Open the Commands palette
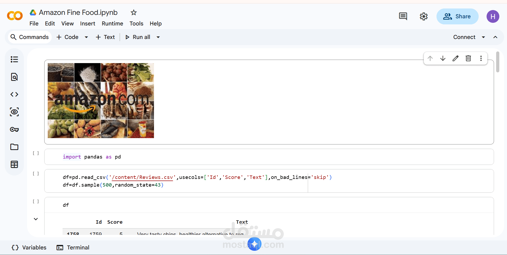 [x=29, y=37]
